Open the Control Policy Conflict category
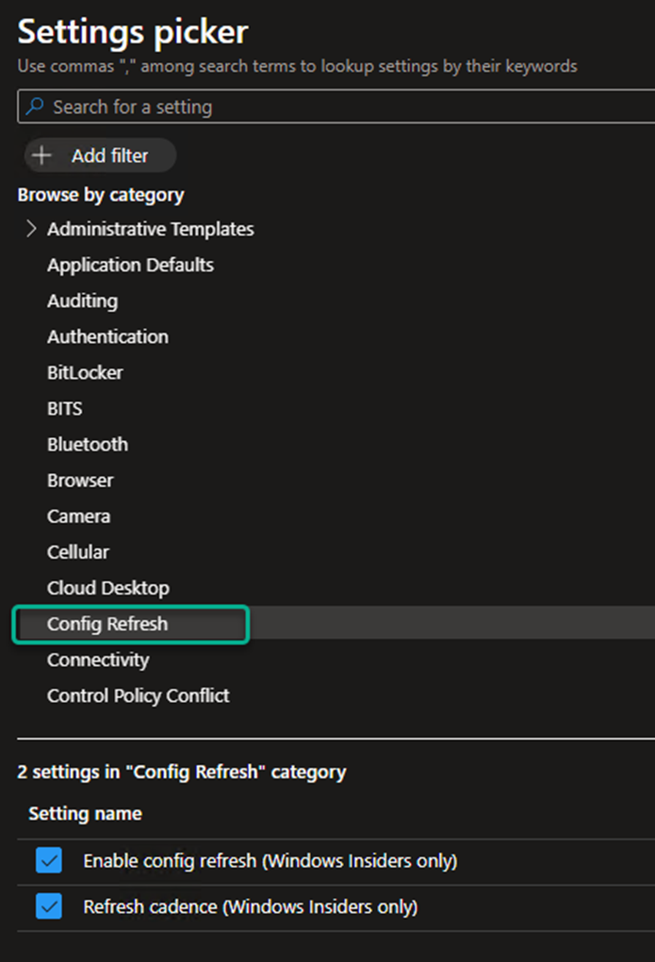The image size is (655, 962). click(139, 695)
